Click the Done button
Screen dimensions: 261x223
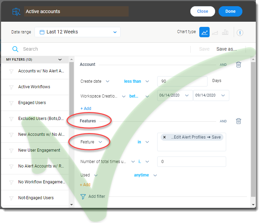pyautogui.click(x=230, y=11)
